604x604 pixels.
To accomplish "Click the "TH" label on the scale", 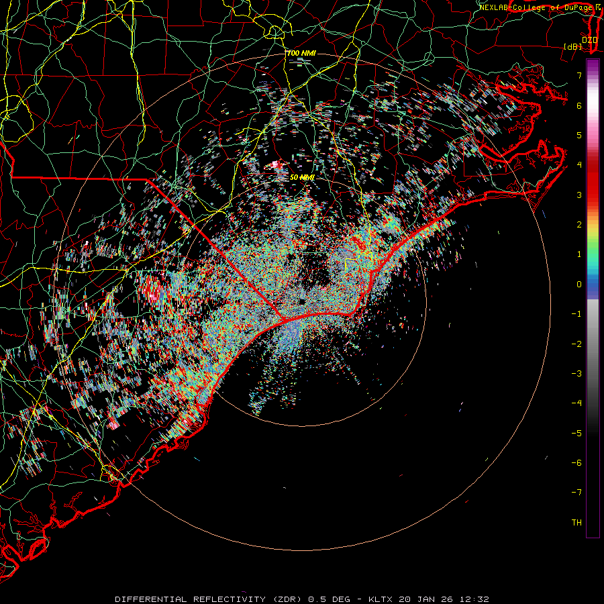I will pos(576,523).
